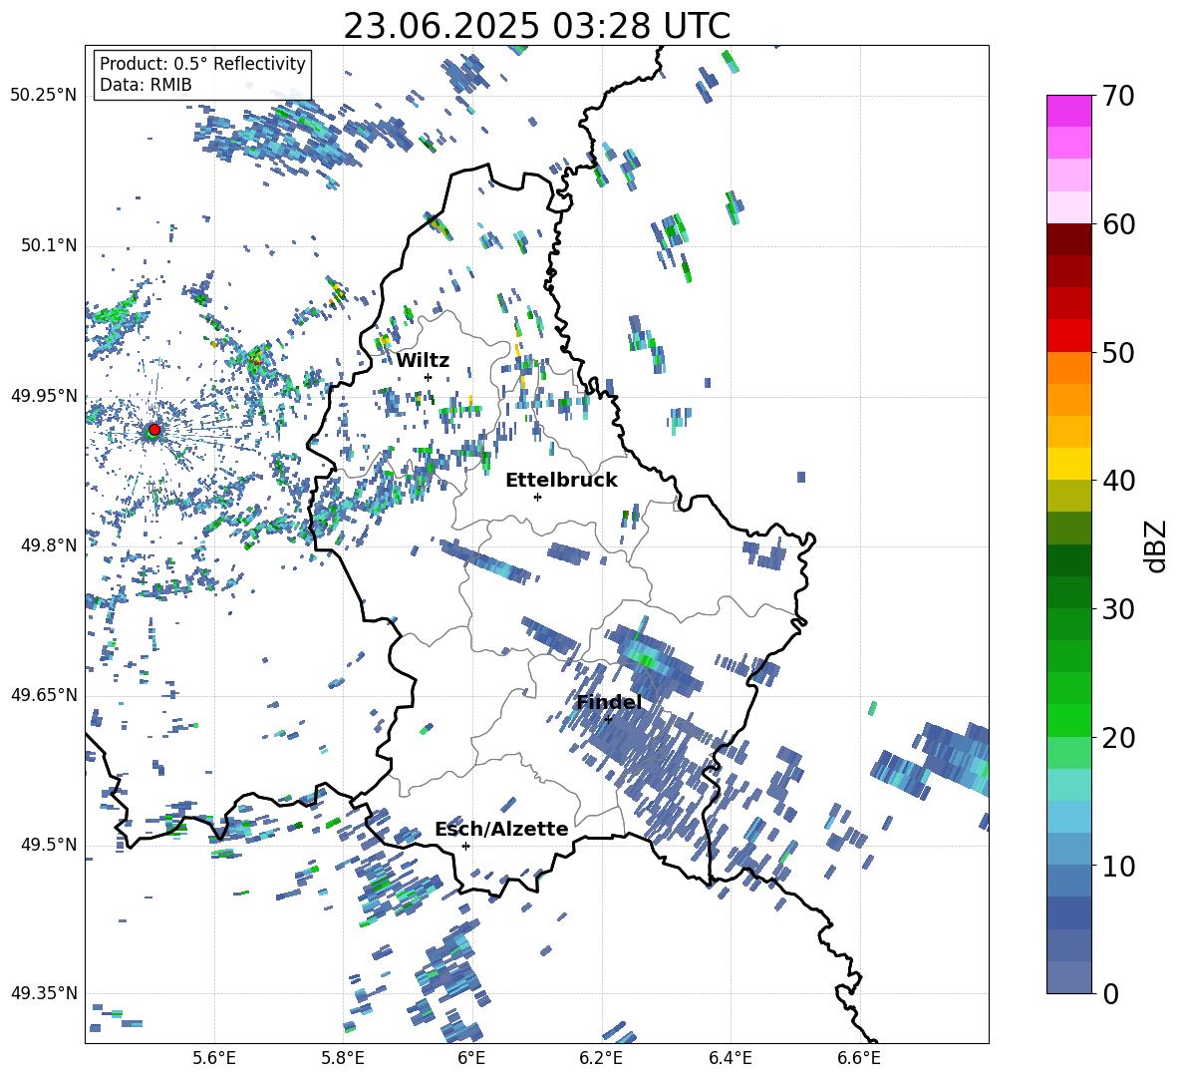The width and height of the screenshot is (1180, 1078).
Task: Click the Wiltz station cross marker
Action: 429,377
